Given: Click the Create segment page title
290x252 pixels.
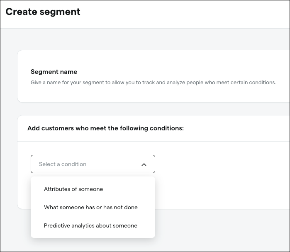Looking at the screenshot, I should (x=43, y=12).
